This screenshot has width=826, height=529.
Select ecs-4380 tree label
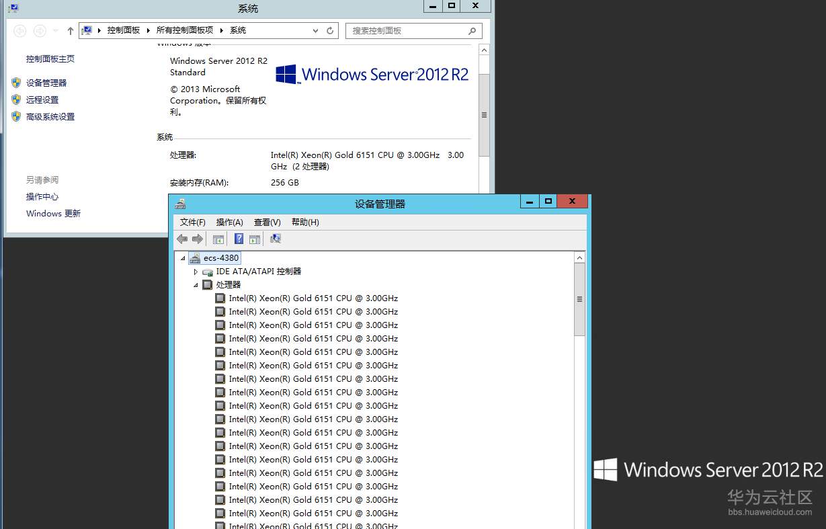pos(221,257)
